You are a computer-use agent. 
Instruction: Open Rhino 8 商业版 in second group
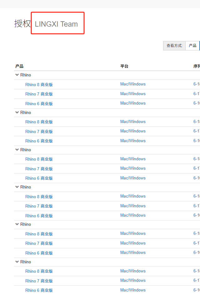tap(39, 122)
